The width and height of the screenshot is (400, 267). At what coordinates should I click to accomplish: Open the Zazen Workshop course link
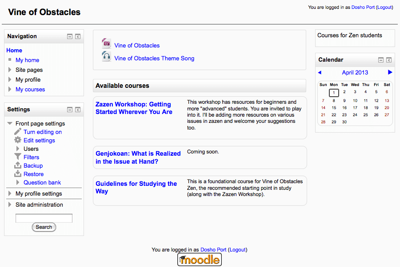(x=134, y=108)
